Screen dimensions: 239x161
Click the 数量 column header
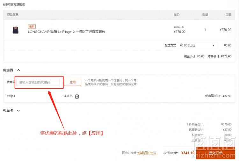pyautogui.click(x=205, y=15)
